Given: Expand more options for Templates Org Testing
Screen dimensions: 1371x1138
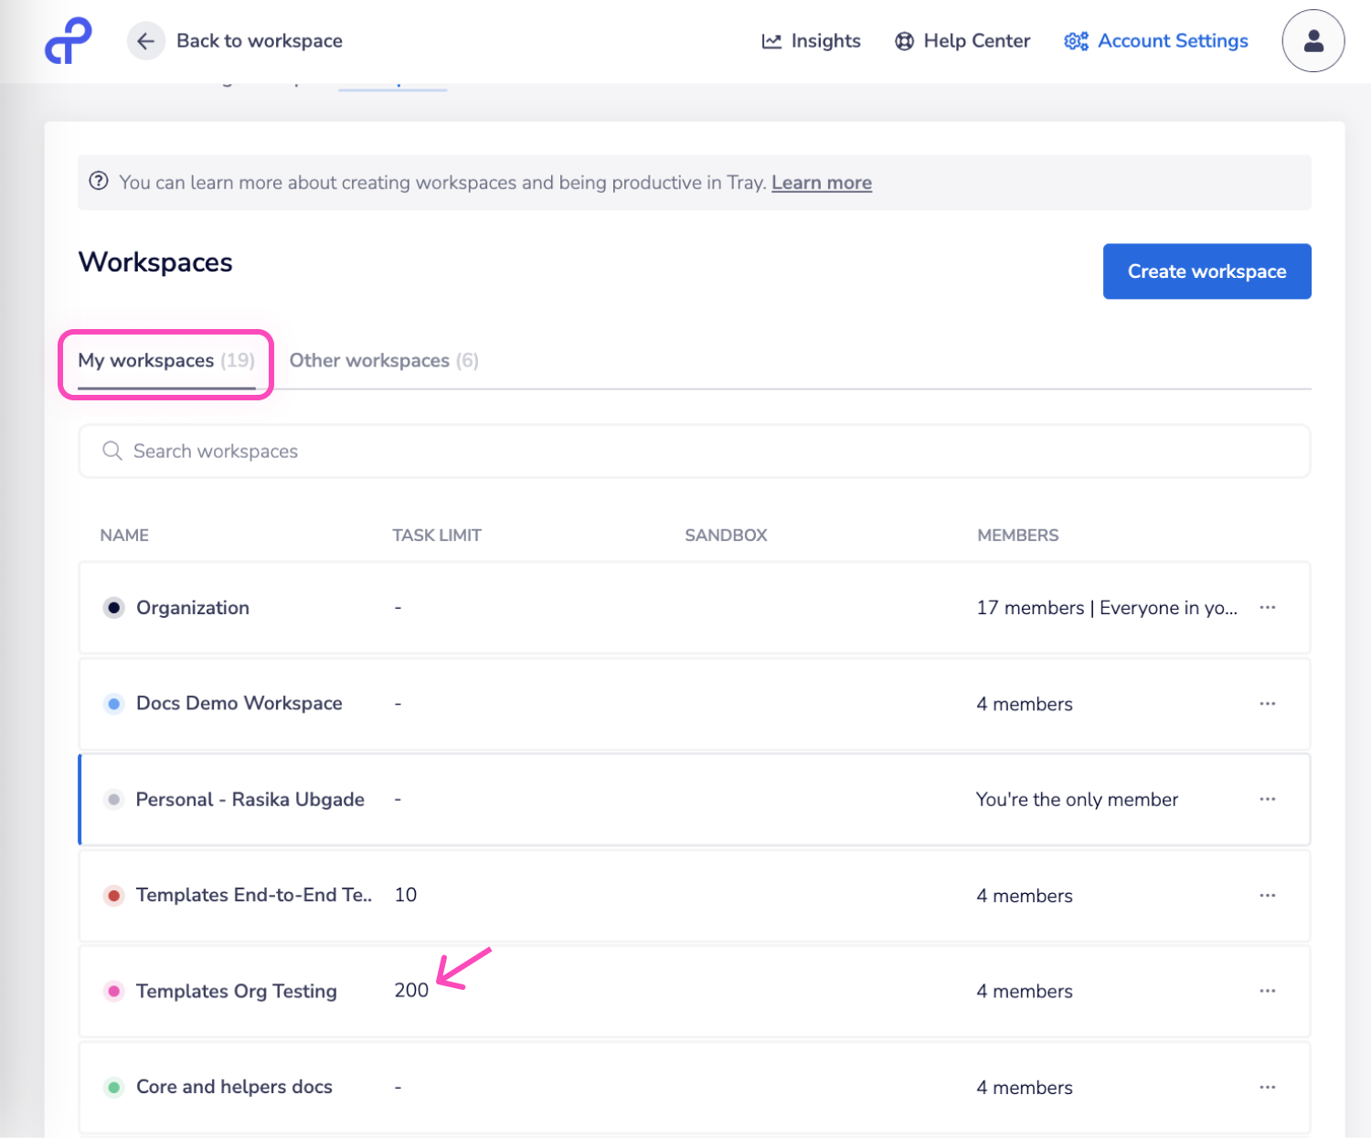Looking at the screenshot, I should (1267, 991).
